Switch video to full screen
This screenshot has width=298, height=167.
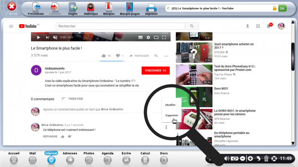click(164, 38)
